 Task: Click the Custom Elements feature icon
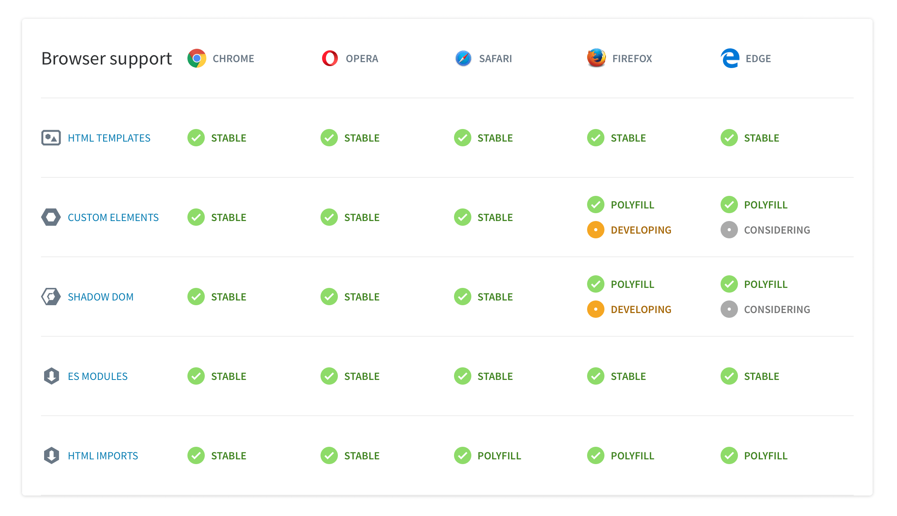51,217
